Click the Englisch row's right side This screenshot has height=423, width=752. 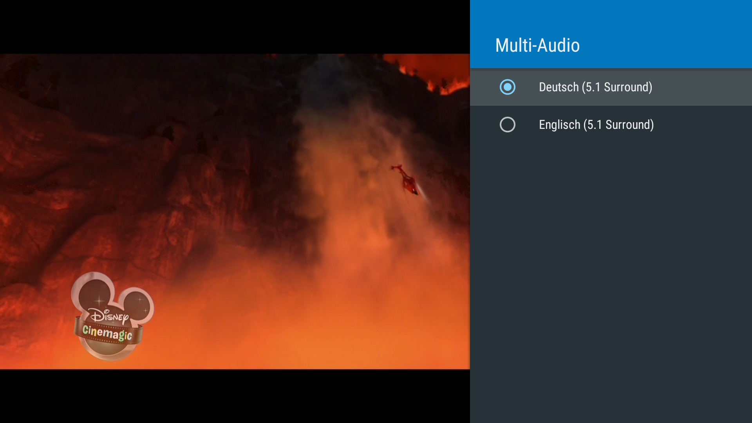click(705, 125)
